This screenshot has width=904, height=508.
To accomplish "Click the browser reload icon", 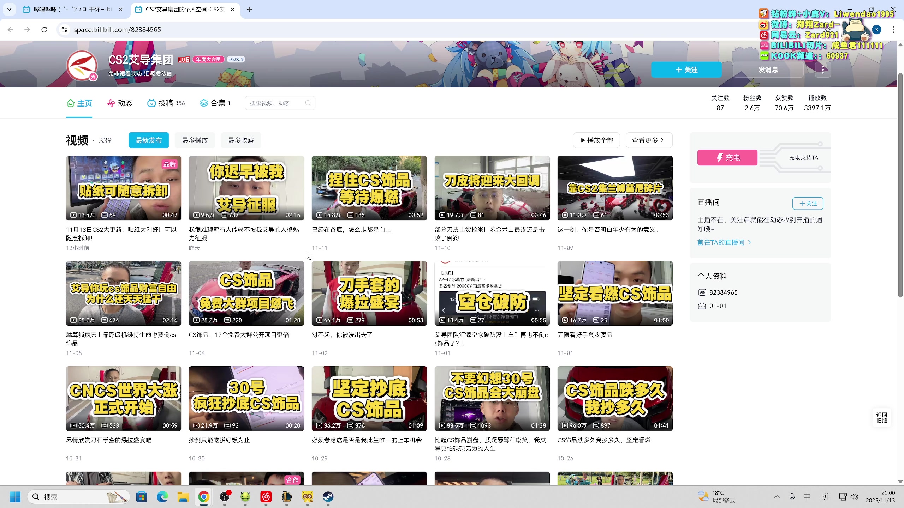I will coord(44,30).
